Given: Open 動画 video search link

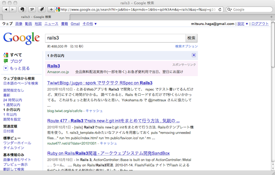Looking at the screenshot, I should (x=28, y=24).
